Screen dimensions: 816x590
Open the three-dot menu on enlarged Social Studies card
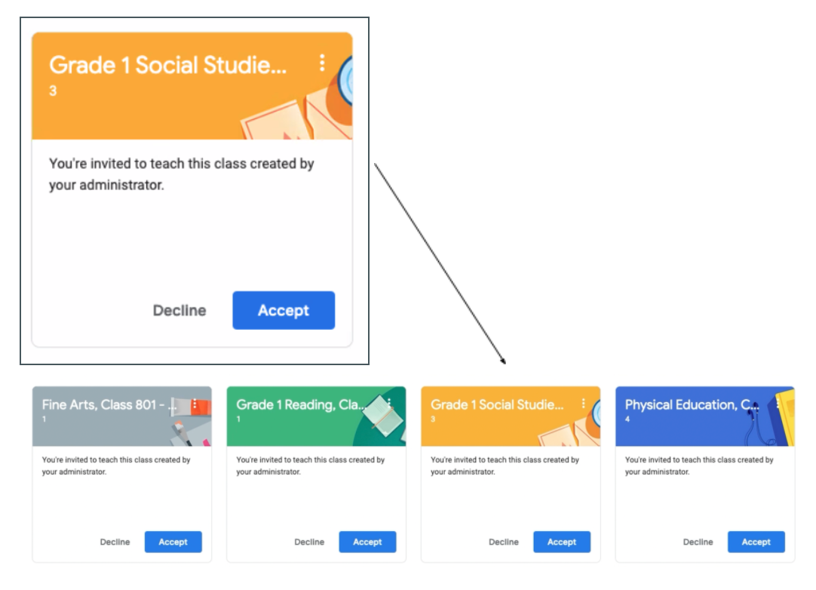[x=322, y=63]
